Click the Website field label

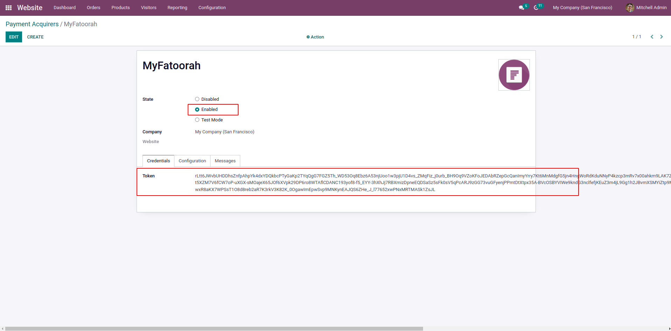pos(151,142)
